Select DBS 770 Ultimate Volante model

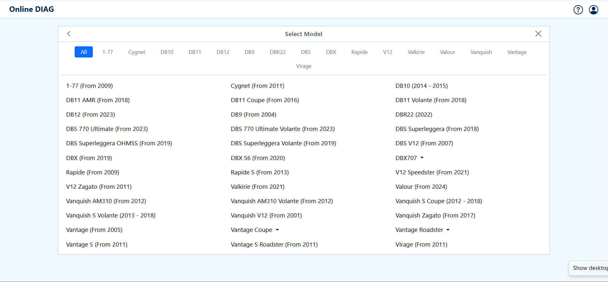(283, 129)
